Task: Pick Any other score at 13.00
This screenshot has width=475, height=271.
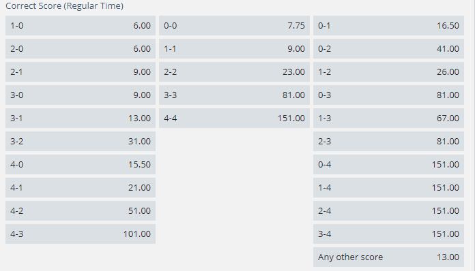Action: click(388, 257)
